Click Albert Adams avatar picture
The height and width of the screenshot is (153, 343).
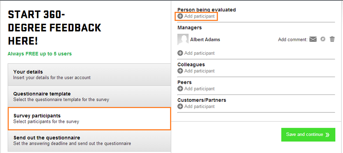click(x=183, y=40)
